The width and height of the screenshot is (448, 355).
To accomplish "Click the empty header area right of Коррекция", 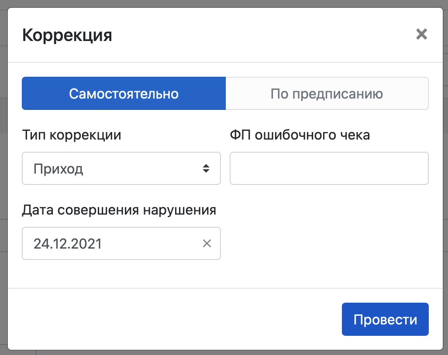I will pos(262,35).
